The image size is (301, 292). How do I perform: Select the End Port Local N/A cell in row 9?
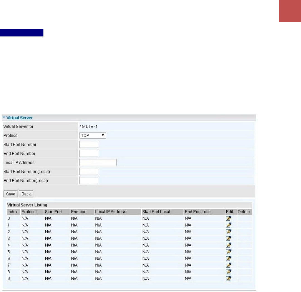tap(188, 278)
